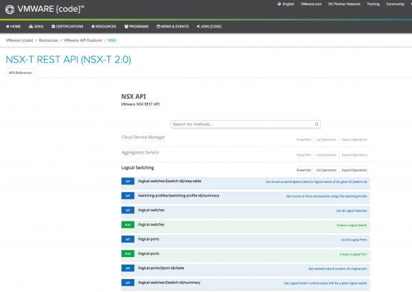
Task: Click List Operations for Logical Switching
Action: coord(326,170)
